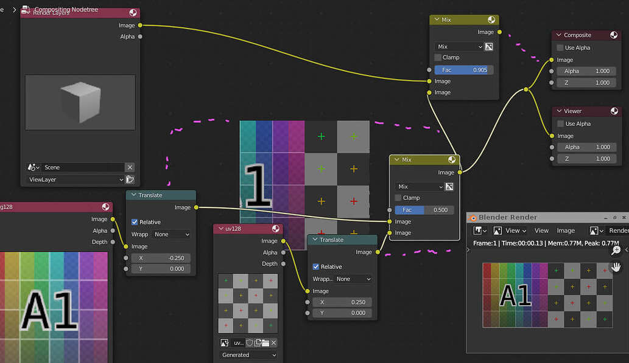Toggle preview sphere icon on Composite node
The width and height of the screenshot is (629, 363).
click(614, 35)
